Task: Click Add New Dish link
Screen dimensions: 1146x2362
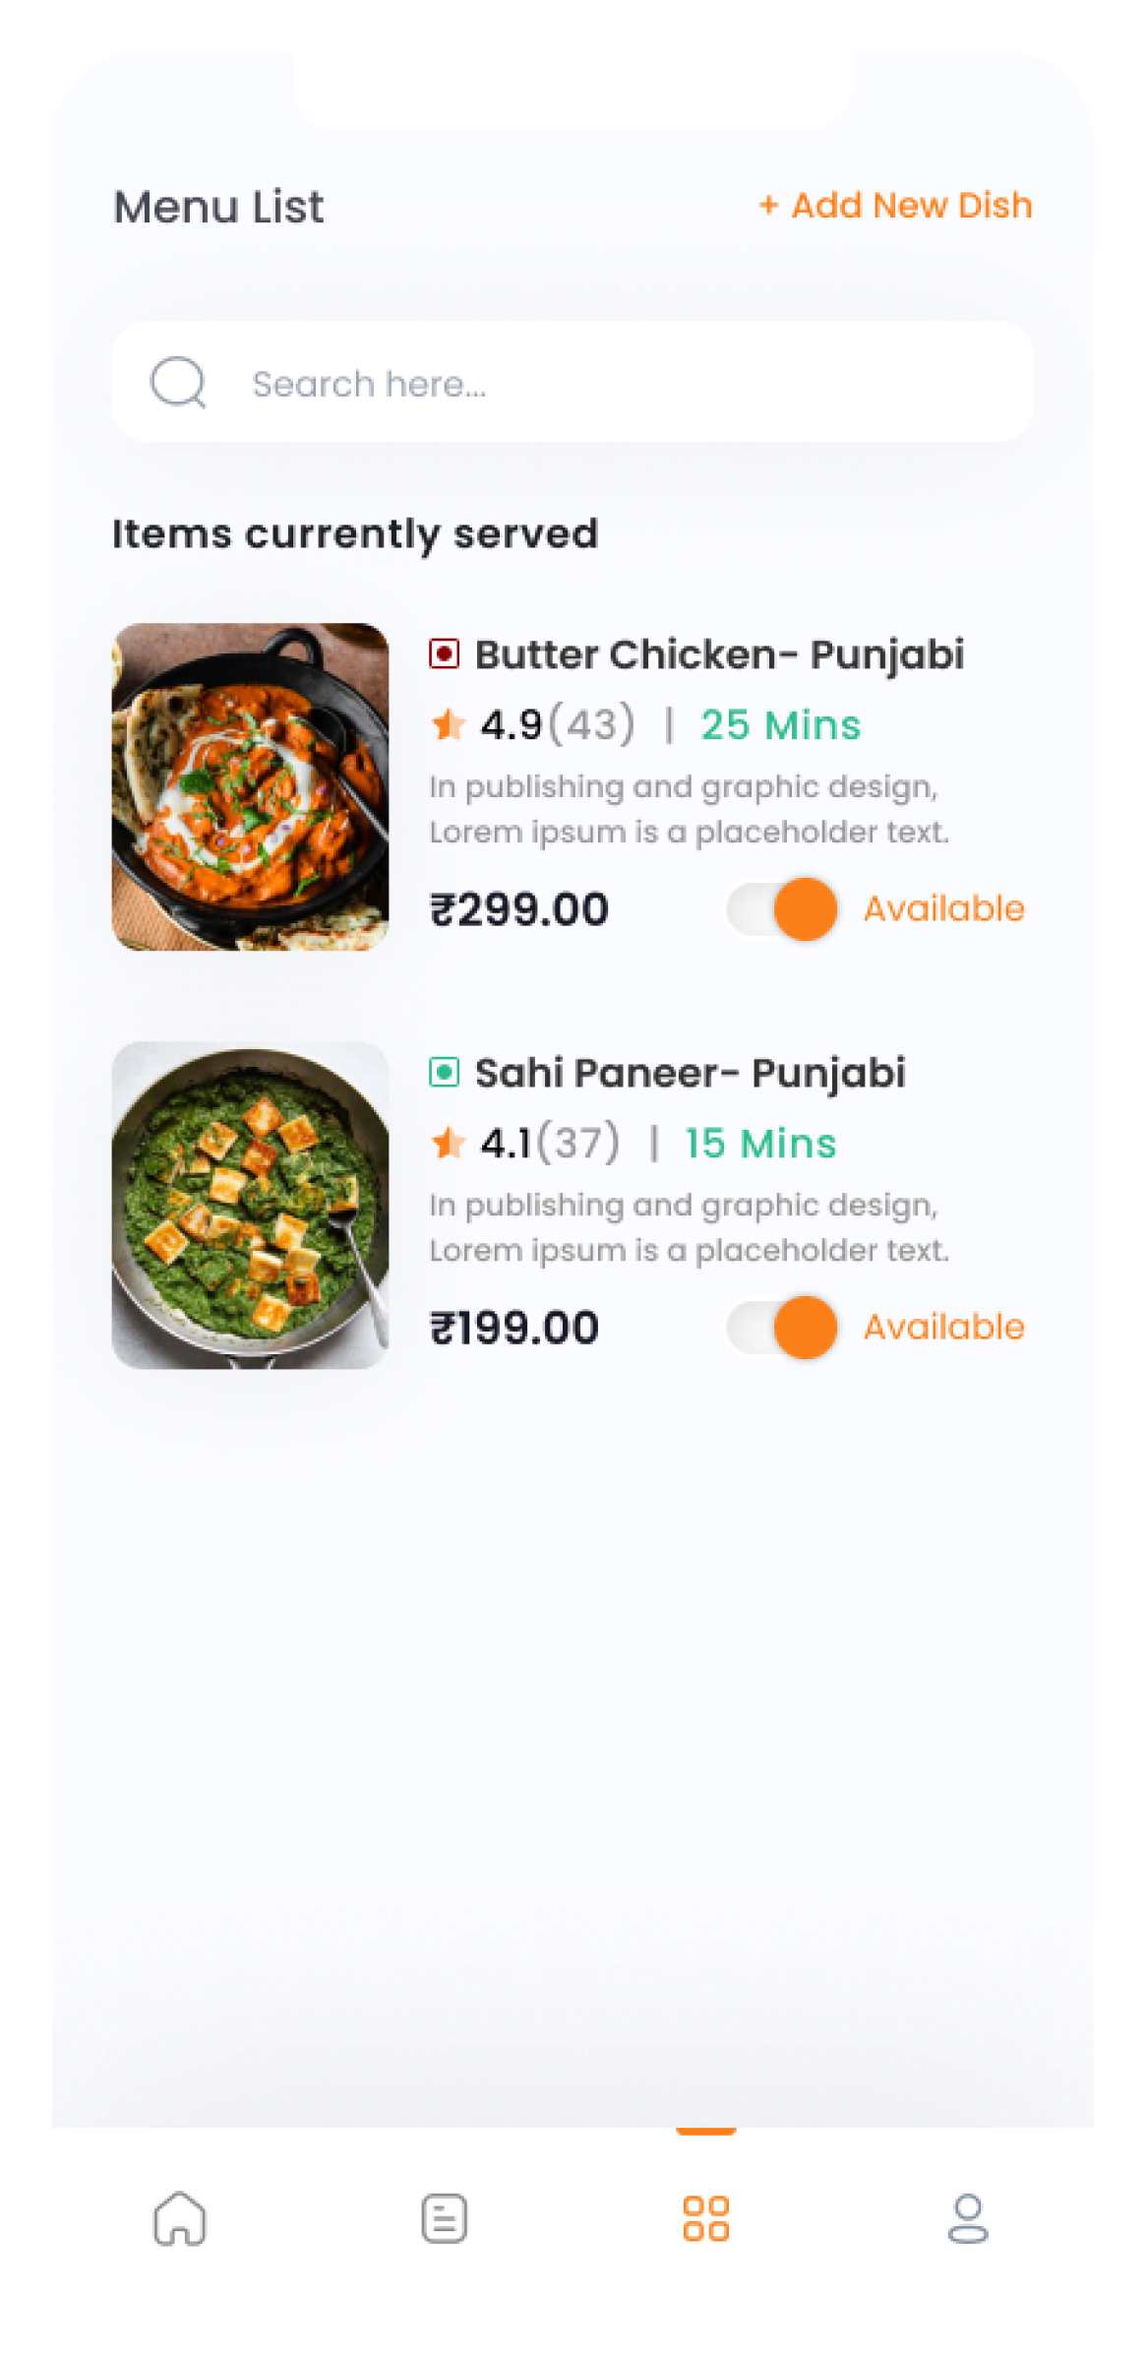Action: (x=896, y=205)
